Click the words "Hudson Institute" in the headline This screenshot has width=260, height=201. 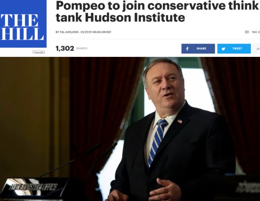pos(135,17)
